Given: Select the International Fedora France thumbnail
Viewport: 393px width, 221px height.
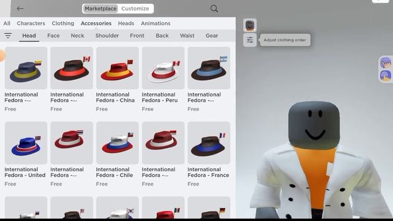Looking at the screenshot, I should click(x=209, y=143).
